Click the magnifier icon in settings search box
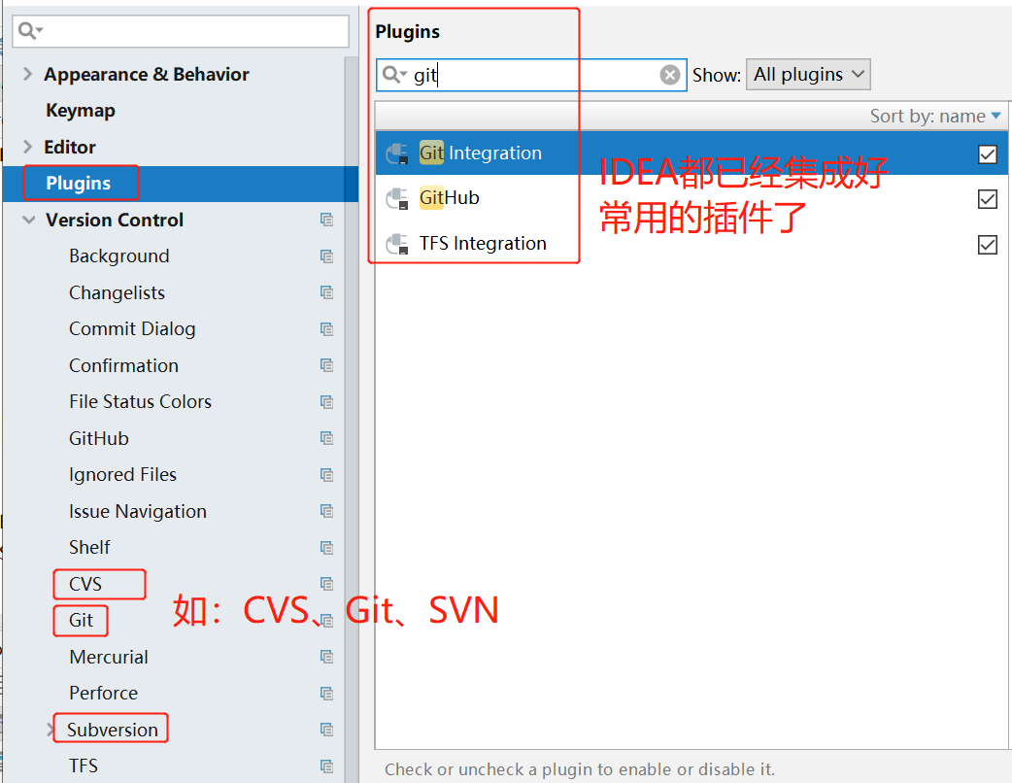 point(30,30)
